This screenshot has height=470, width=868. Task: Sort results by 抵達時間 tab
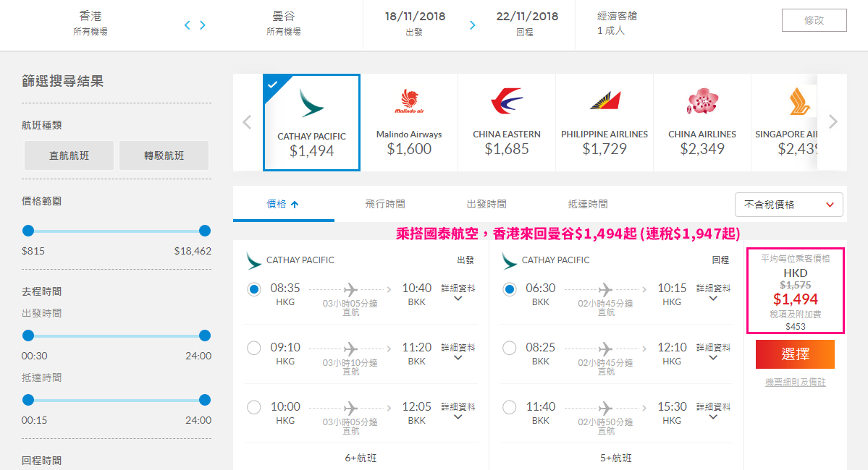[587, 204]
